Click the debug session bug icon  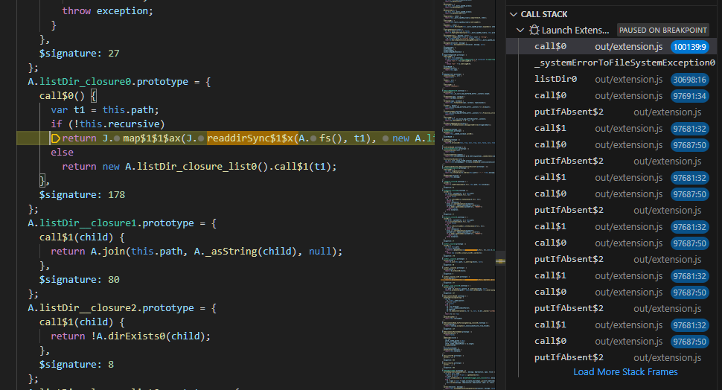[x=534, y=30]
